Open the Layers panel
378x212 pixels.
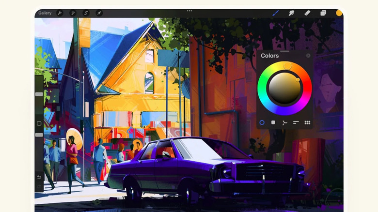coord(323,13)
